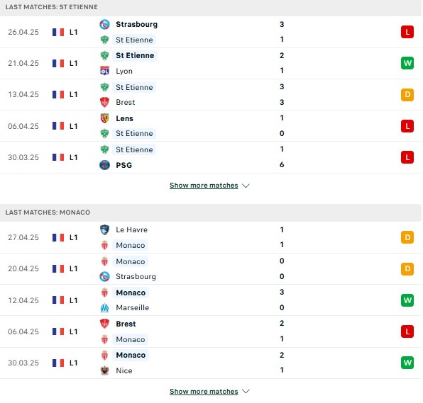Click the Strasbourg club logo in the 26.04.25 match

coord(104,25)
